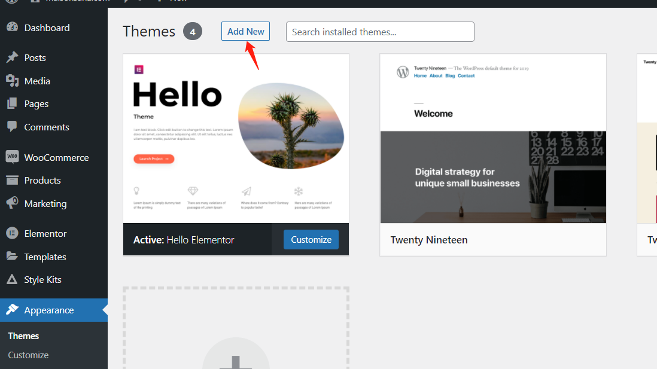This screenshot has height=369, width=657.
Task: Click the Style Kits triangle icon
Action: coord(12,279)
